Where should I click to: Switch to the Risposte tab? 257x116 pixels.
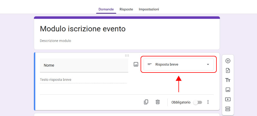(x=126, y=9)
